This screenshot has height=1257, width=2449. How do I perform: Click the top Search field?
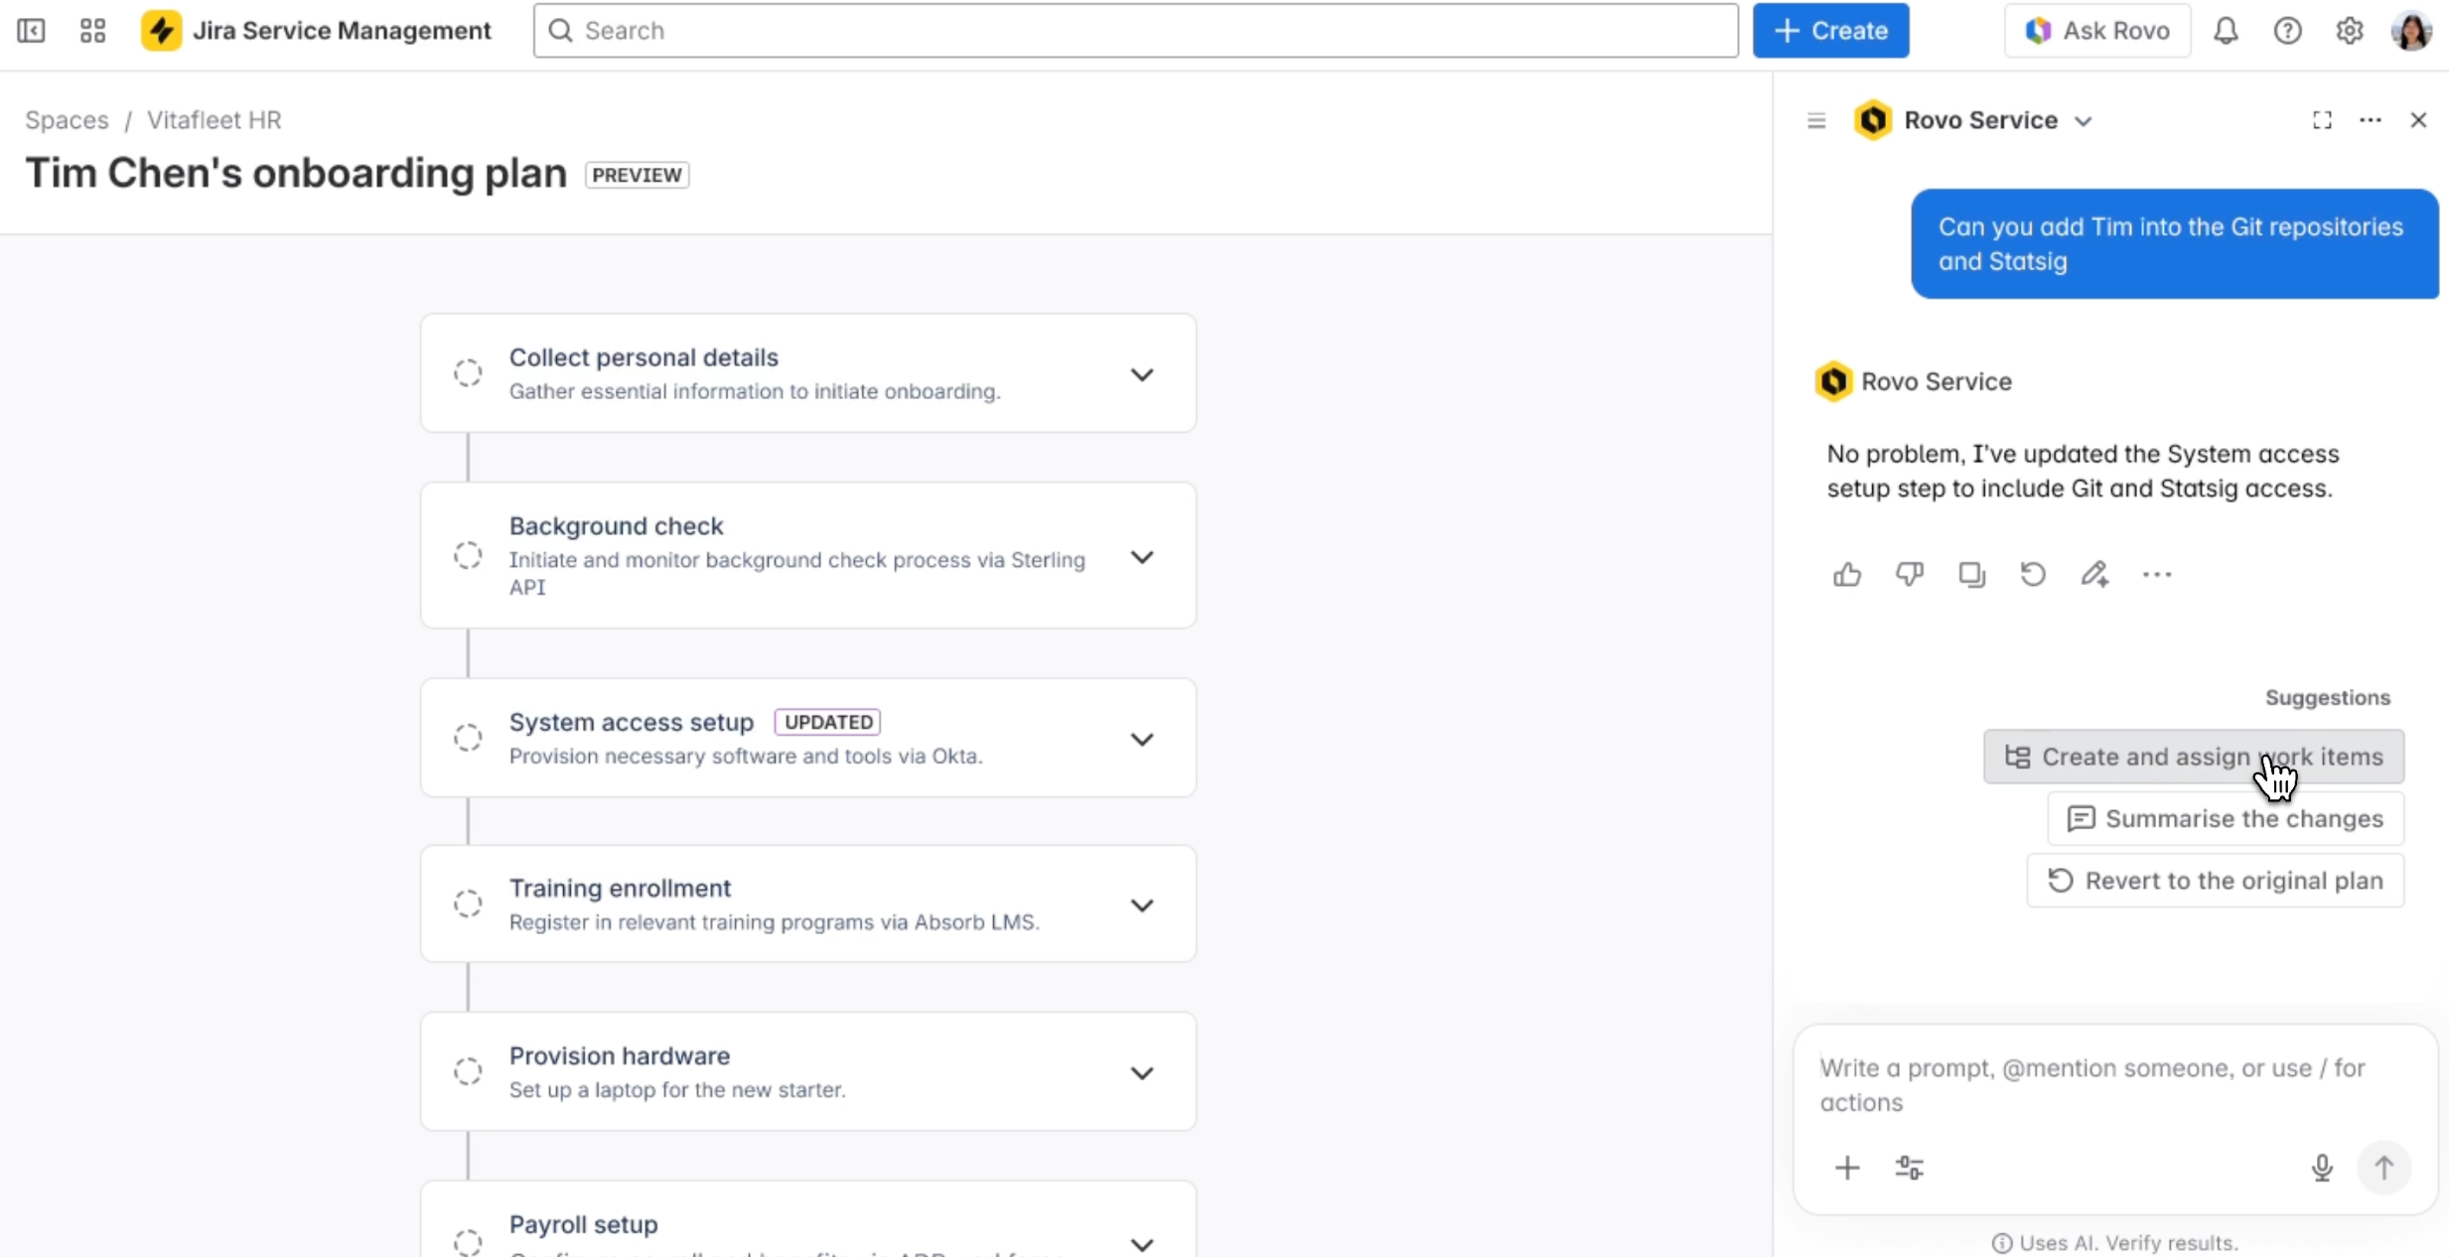tap(1135, 31)
